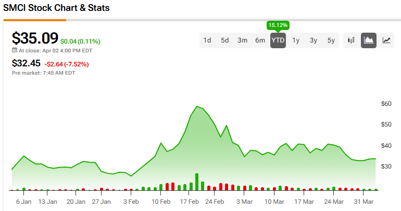Image resolution: width=401 pixels, height=211 pixels.
Task: Switch chart to 3m range
Action: [x=242, y=40]
